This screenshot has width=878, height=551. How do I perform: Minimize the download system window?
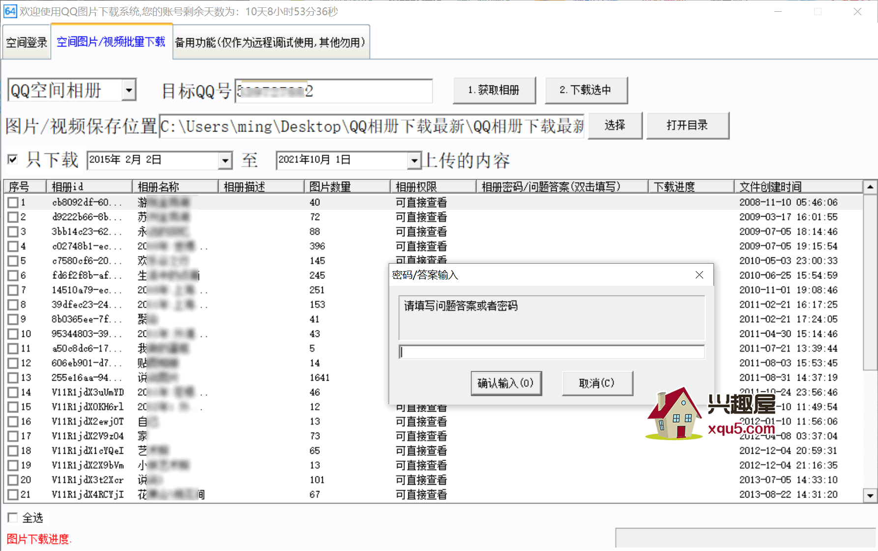(778, 11)
